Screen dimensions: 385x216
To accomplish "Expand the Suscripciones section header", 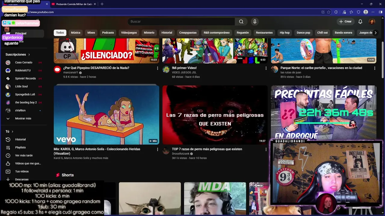I will point(18,55).
